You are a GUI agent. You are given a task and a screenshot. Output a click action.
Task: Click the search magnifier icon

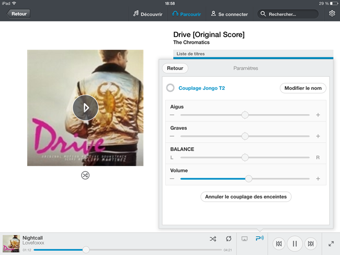pyautogui.click(x=263, y=14)
